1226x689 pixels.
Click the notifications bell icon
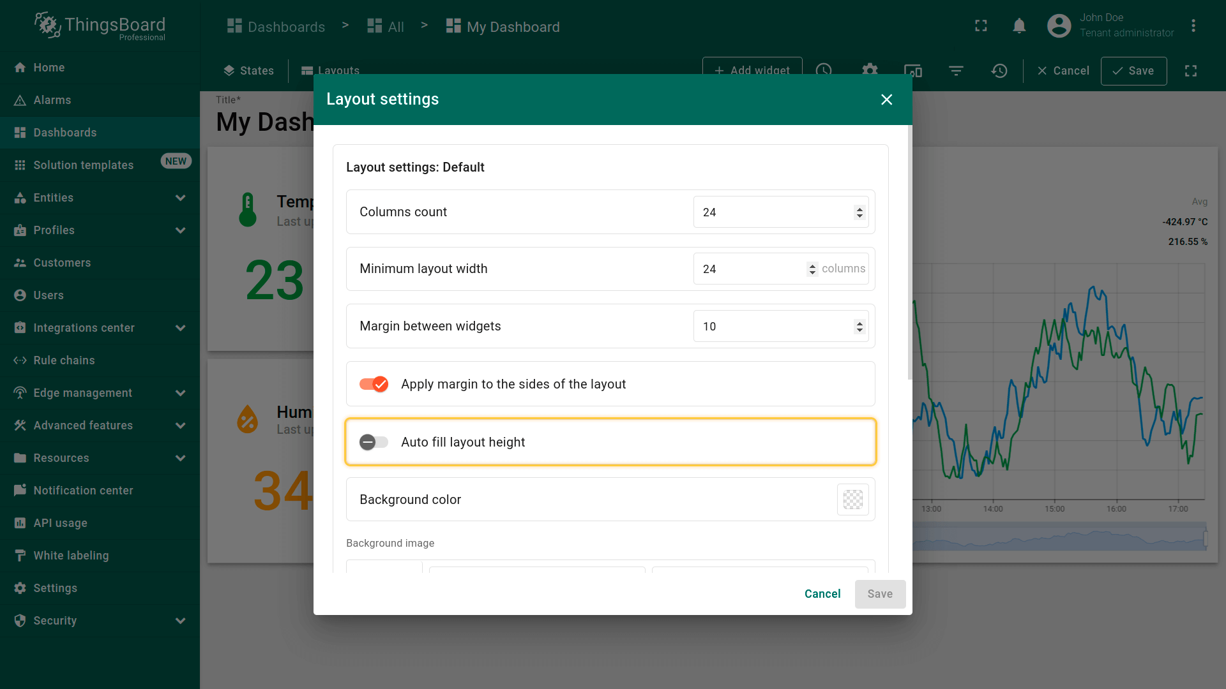1019,26
